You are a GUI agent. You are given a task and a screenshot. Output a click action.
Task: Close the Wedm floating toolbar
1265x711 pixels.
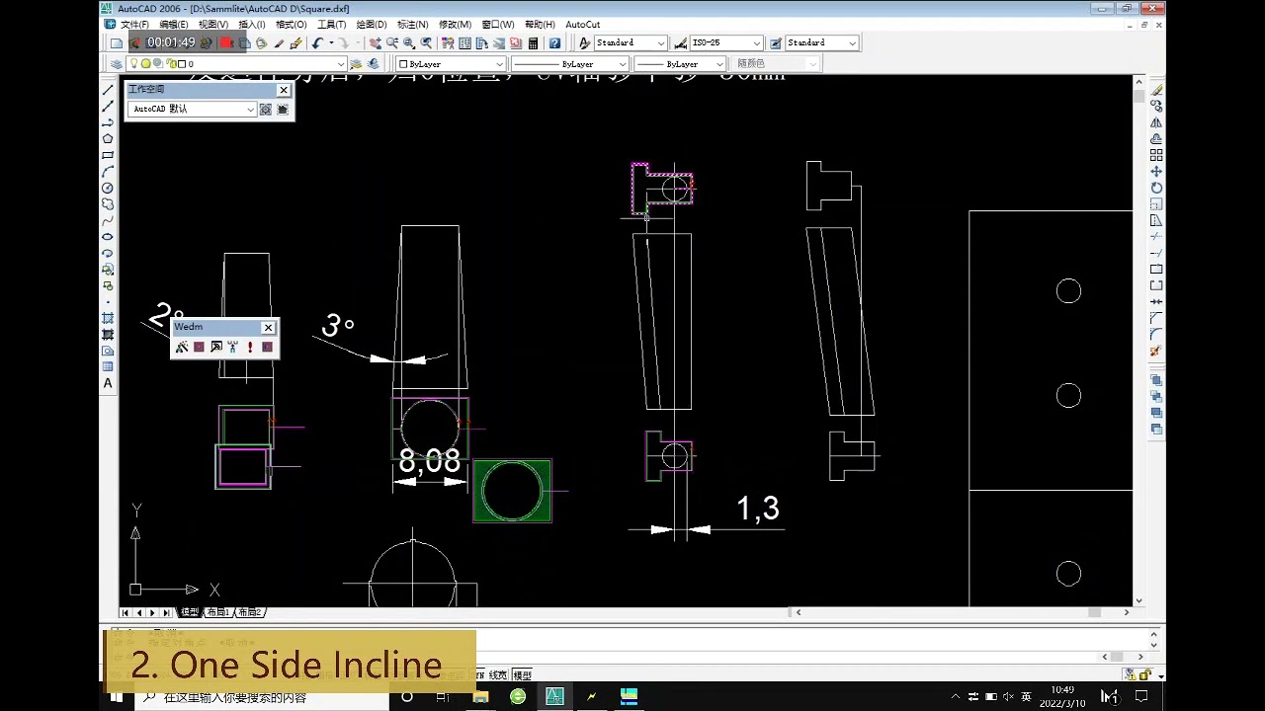(268, 328)
